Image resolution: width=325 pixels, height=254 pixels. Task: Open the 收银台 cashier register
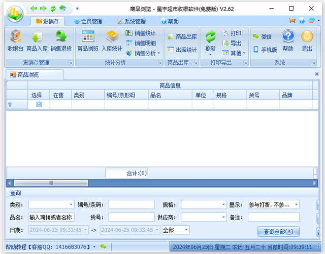(x=16, y=40)
